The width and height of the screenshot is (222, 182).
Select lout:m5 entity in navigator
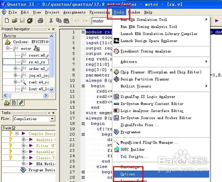click(39, 89)
